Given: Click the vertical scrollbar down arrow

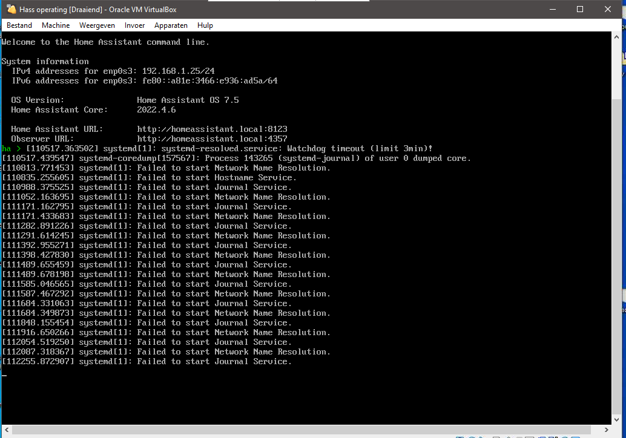Looking at the screenshot, I should pyautogui.click(x=616, y=420).
